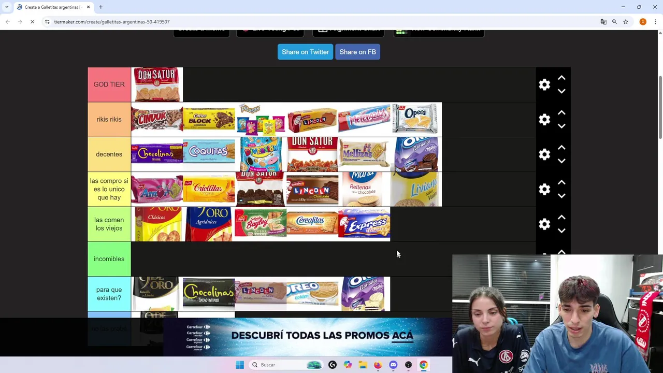Click the Share on FB button
The image size is (663, 373).
click(357, 52)
